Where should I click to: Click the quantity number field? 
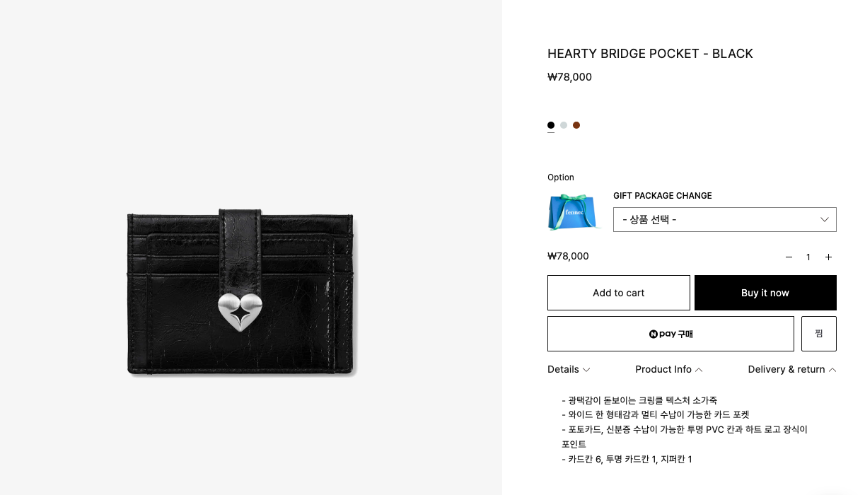click(808, 257)
